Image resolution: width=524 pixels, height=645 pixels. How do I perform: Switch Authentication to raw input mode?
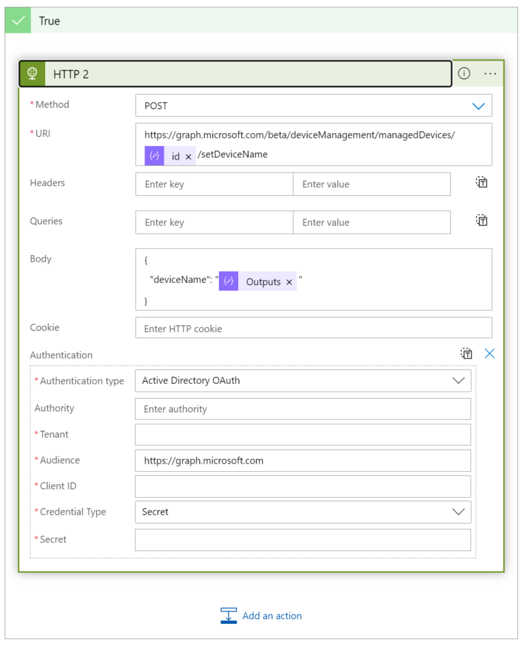(467, 353)
